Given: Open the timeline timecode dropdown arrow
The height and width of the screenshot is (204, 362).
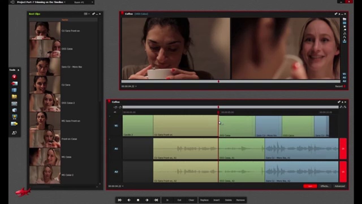Looking at the screenshot, I should click(123, 186).
